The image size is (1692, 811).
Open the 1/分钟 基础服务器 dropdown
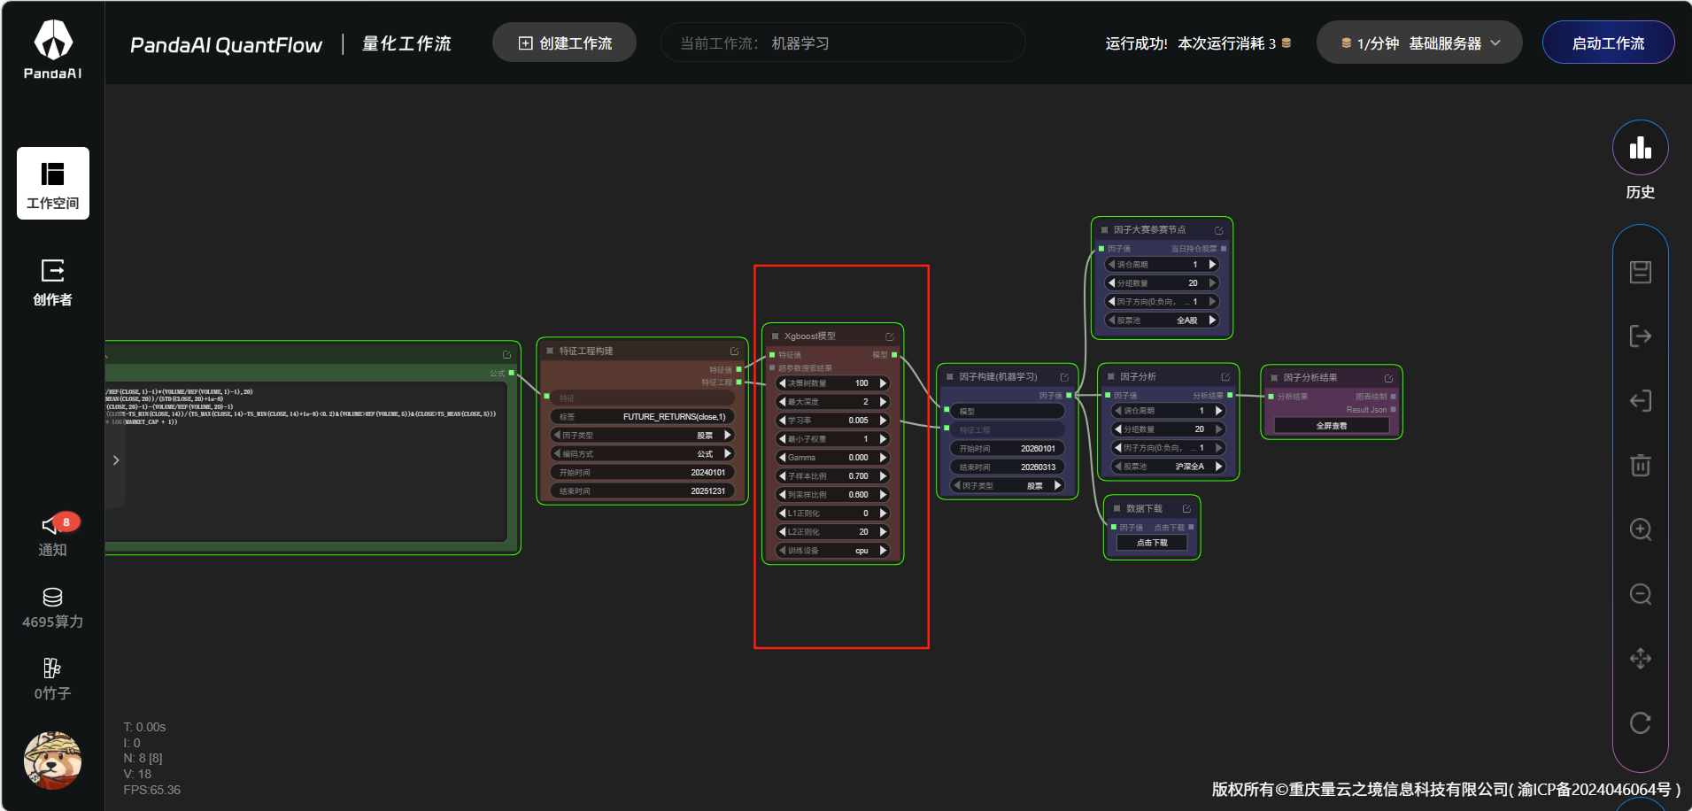(1419, 42)
